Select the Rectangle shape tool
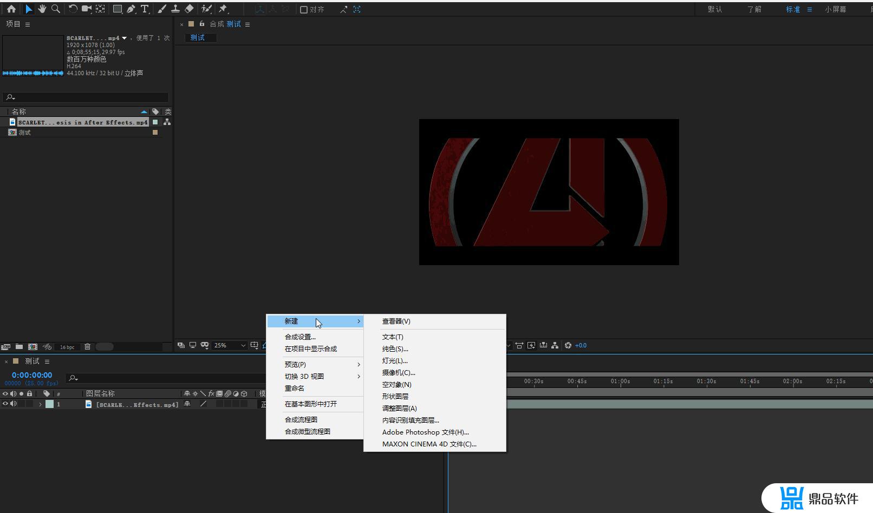 pos(117,9)
